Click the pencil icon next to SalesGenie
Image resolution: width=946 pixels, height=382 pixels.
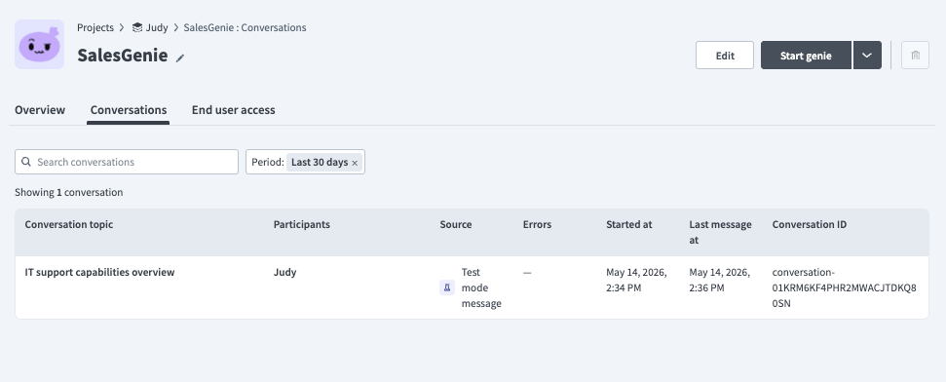tap(180, 57)
